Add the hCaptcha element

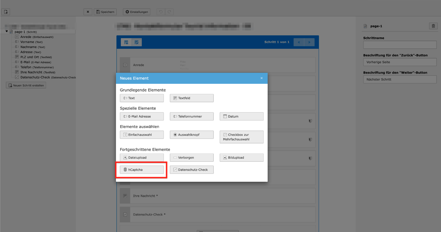point(142,170)
